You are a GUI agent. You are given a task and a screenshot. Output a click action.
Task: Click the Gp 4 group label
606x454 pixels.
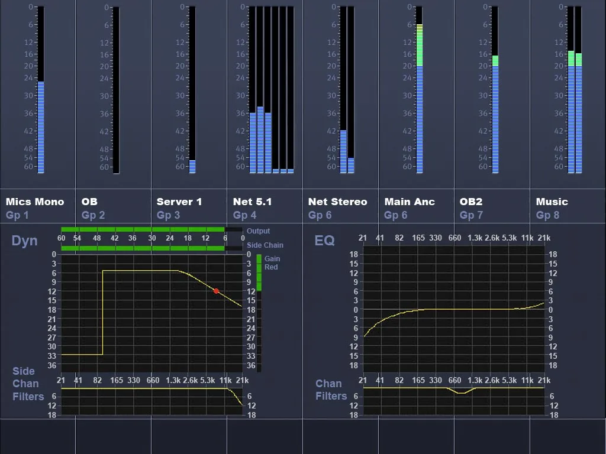[244, 215]
